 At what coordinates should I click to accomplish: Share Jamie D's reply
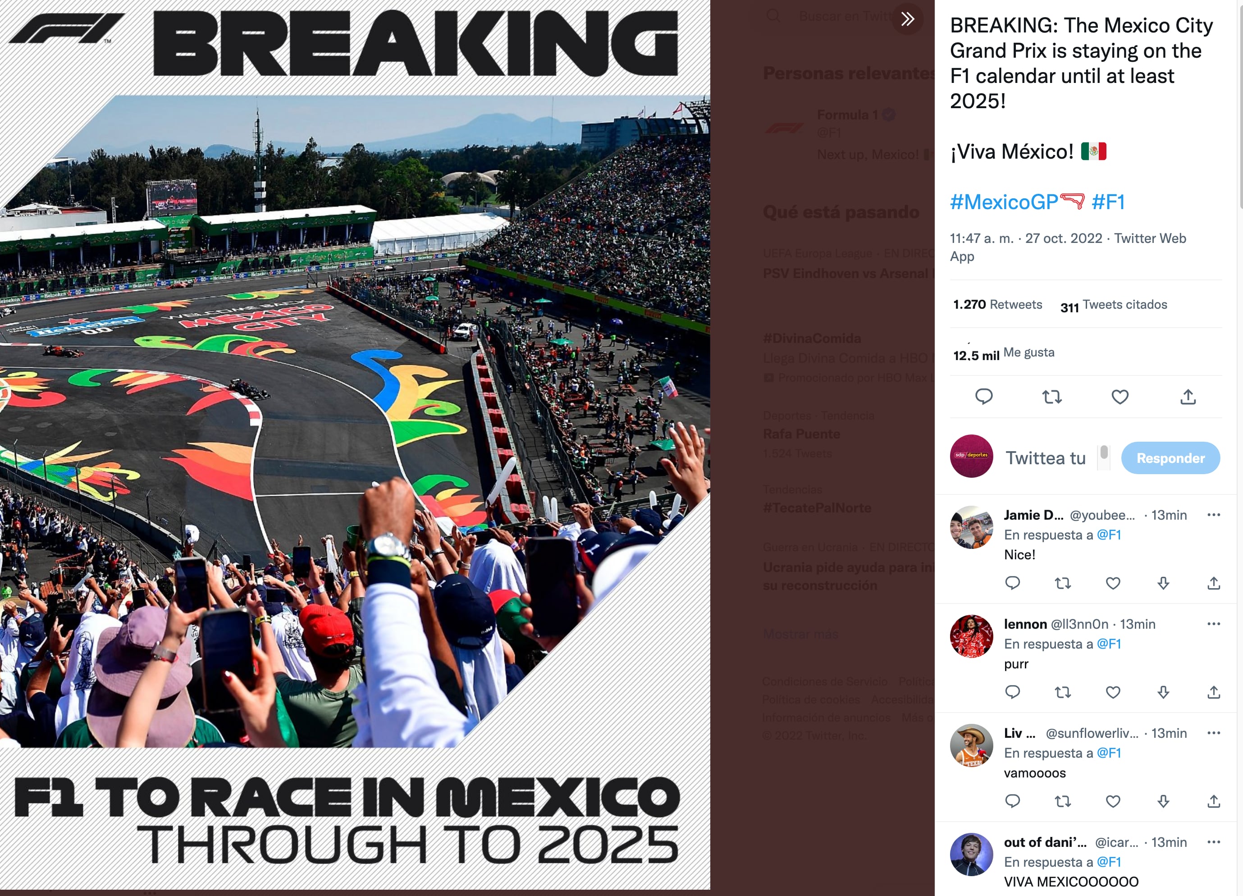coord(1213,583)
